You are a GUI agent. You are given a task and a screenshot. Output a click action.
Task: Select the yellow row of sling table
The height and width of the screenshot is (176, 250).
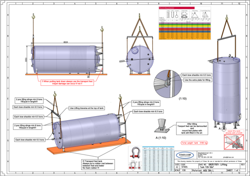185,26
